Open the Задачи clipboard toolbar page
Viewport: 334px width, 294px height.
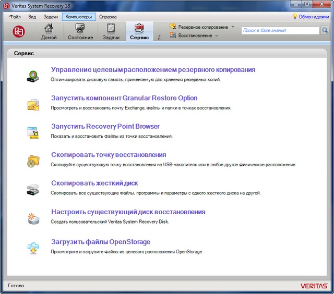(111, 31)
